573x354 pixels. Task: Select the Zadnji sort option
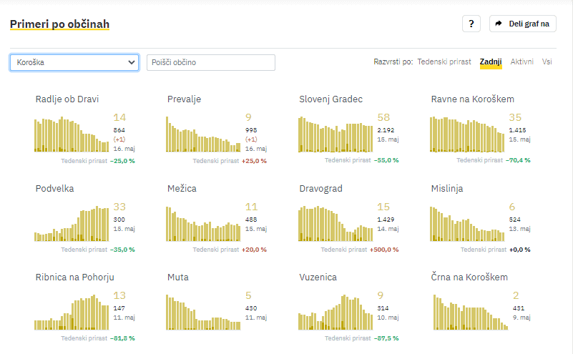(491, 62)
